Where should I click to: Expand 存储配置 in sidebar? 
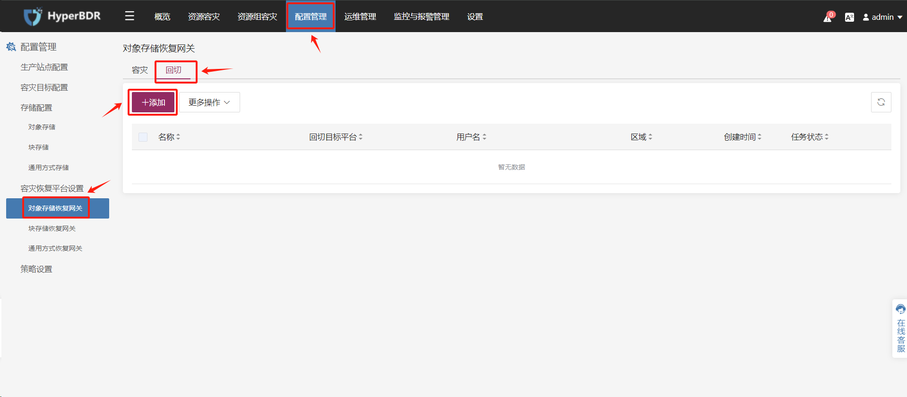(36, 108)
